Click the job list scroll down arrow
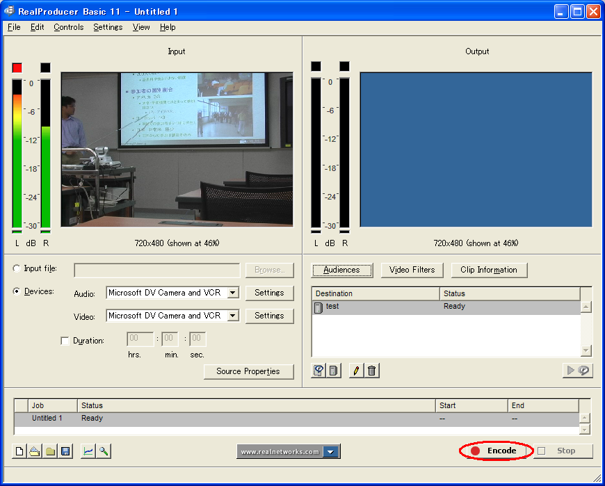Image resolution: width=605 pixels, height=486 pixels. click(585, 429)
